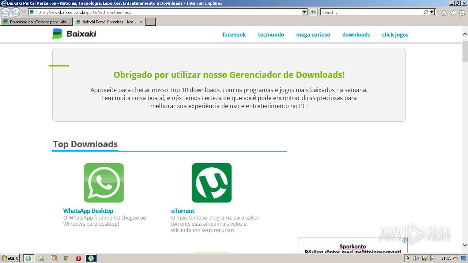Open the Home icon in browser toolbar
The image size is (468, 263).
(444, 13)
